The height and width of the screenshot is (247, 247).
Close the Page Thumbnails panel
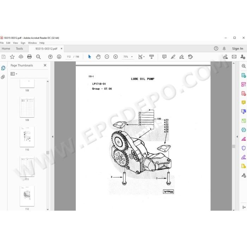(x=45, y=65)
